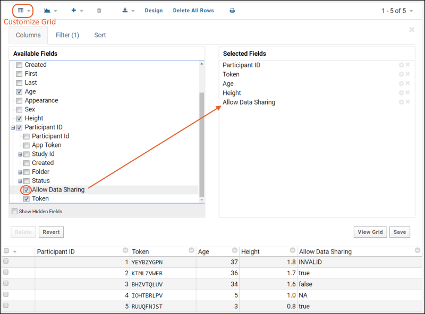Click the insert data plus icon
The width and height of the screenshot is (425, 314).
(x=74, y=10)
